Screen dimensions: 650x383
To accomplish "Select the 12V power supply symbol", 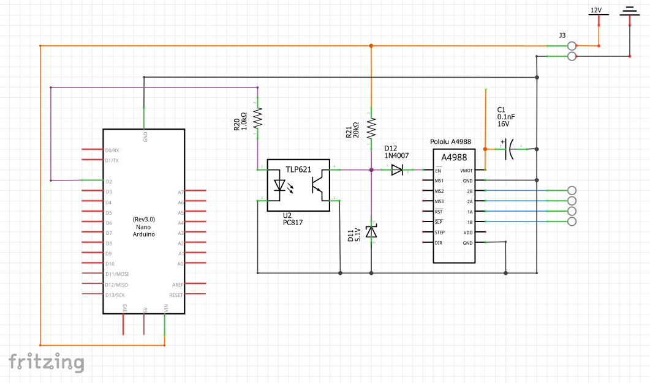I will click(x=597, y=17).
